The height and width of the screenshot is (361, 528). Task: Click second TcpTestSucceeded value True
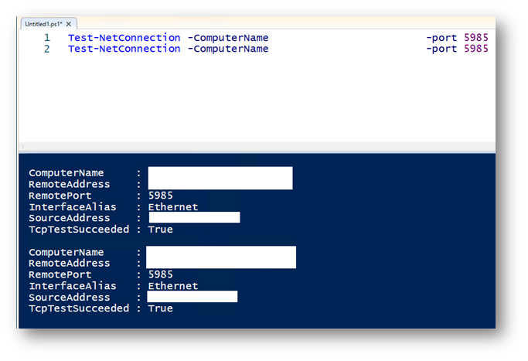pyautogui.click(x=161, y=308)
